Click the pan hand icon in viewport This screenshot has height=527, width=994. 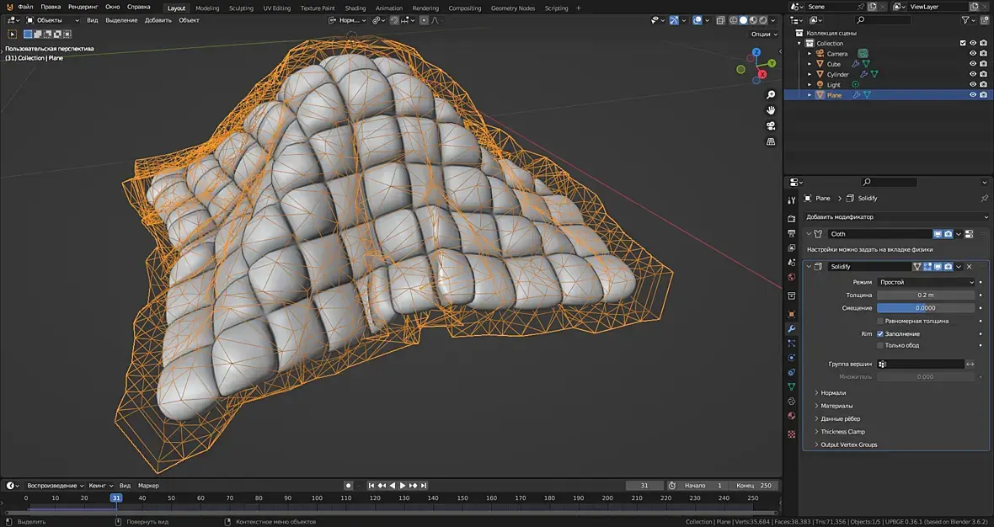771,110
